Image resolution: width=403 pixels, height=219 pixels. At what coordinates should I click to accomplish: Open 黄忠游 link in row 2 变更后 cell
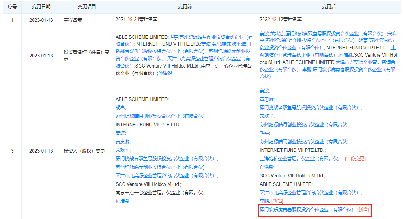point(277,34)
